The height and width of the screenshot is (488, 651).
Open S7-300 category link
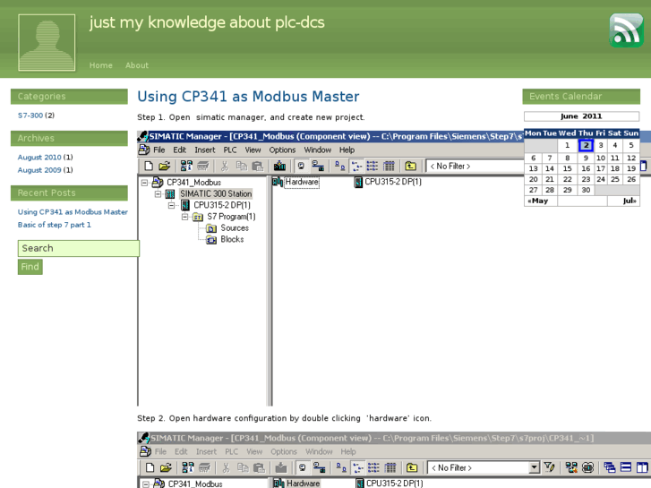click(30, 116)
